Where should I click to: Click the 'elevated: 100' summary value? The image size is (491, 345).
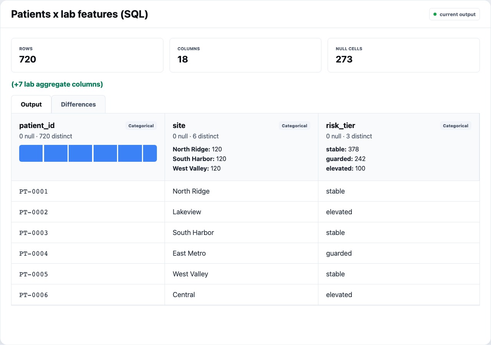click(x=346, y=168)
